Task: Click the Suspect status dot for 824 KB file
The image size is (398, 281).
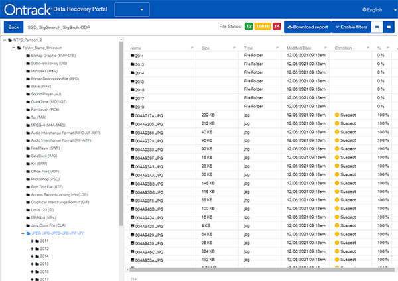Action: (337, 251)
